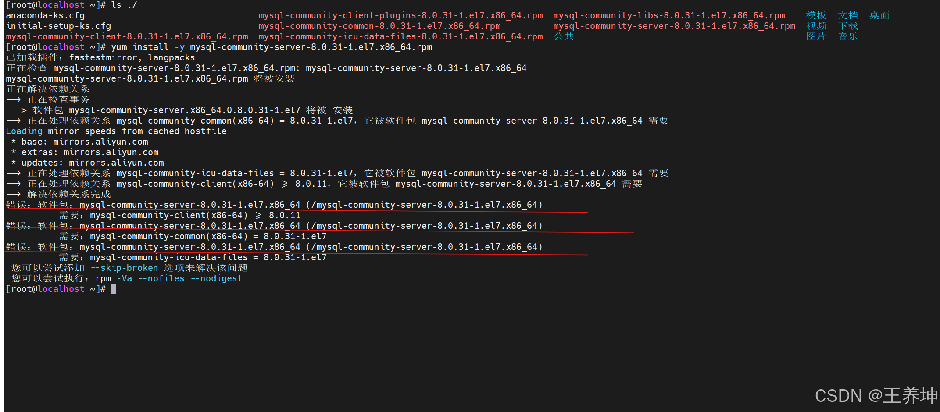Click the 下载 directory name

click(x=848, y=26)
